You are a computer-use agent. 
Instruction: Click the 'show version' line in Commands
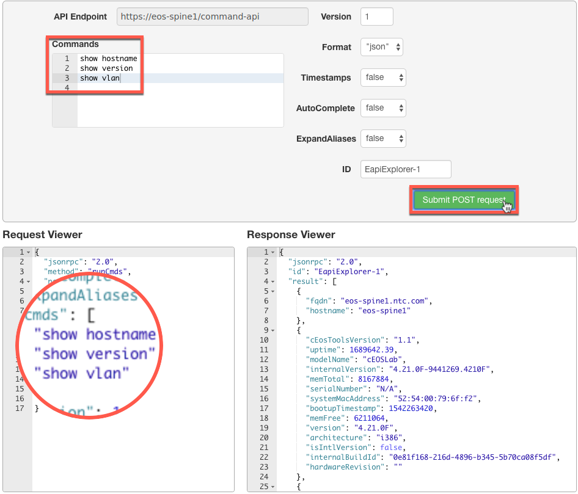coord(106,68)
